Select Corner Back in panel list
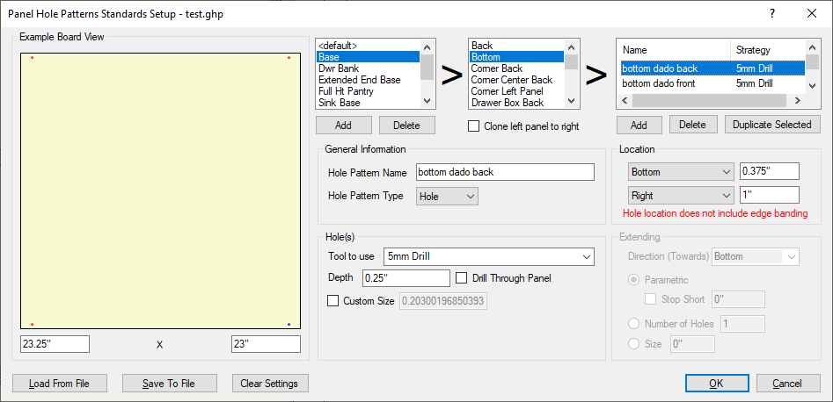833x402 pixels. pos(496,68)
